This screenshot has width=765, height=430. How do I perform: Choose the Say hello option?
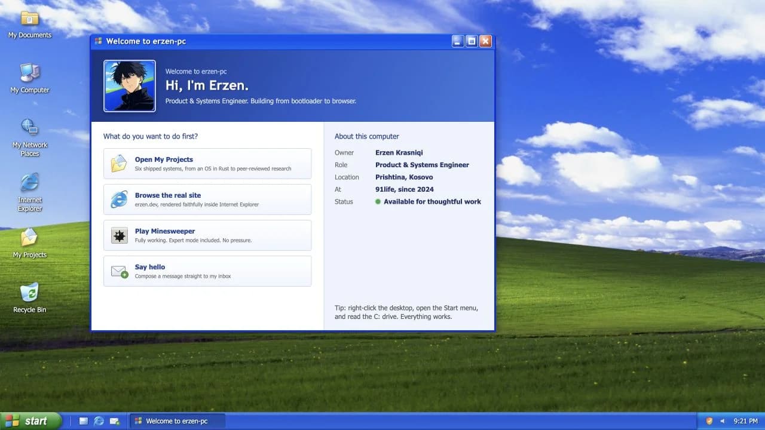tap(207, 271)
